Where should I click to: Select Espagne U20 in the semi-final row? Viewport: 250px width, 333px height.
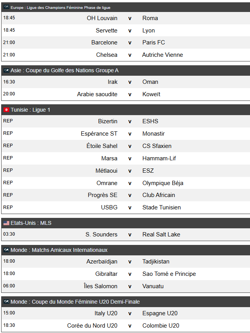160,313
